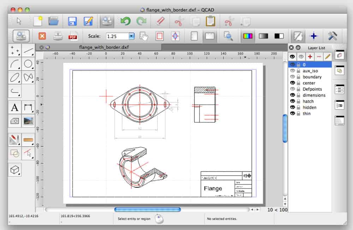Add new layer with plus button
The image size is (353, 230).
310,56
